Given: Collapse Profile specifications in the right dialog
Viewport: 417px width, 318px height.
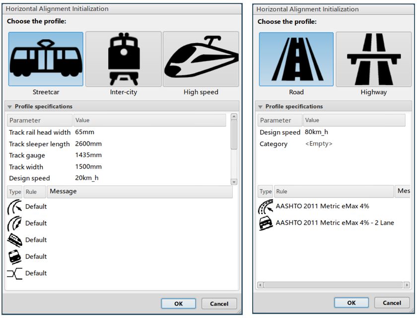Looking at the screenshot, I should point(261,107).
